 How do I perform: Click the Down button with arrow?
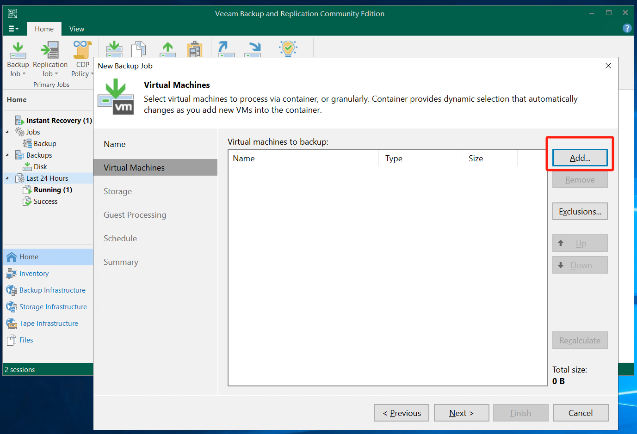tap(580, 265)
